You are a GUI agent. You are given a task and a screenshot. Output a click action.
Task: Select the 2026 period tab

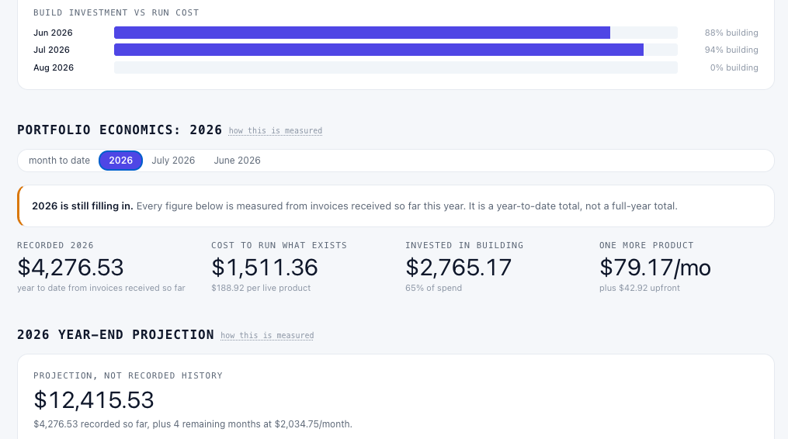[120, 161]
